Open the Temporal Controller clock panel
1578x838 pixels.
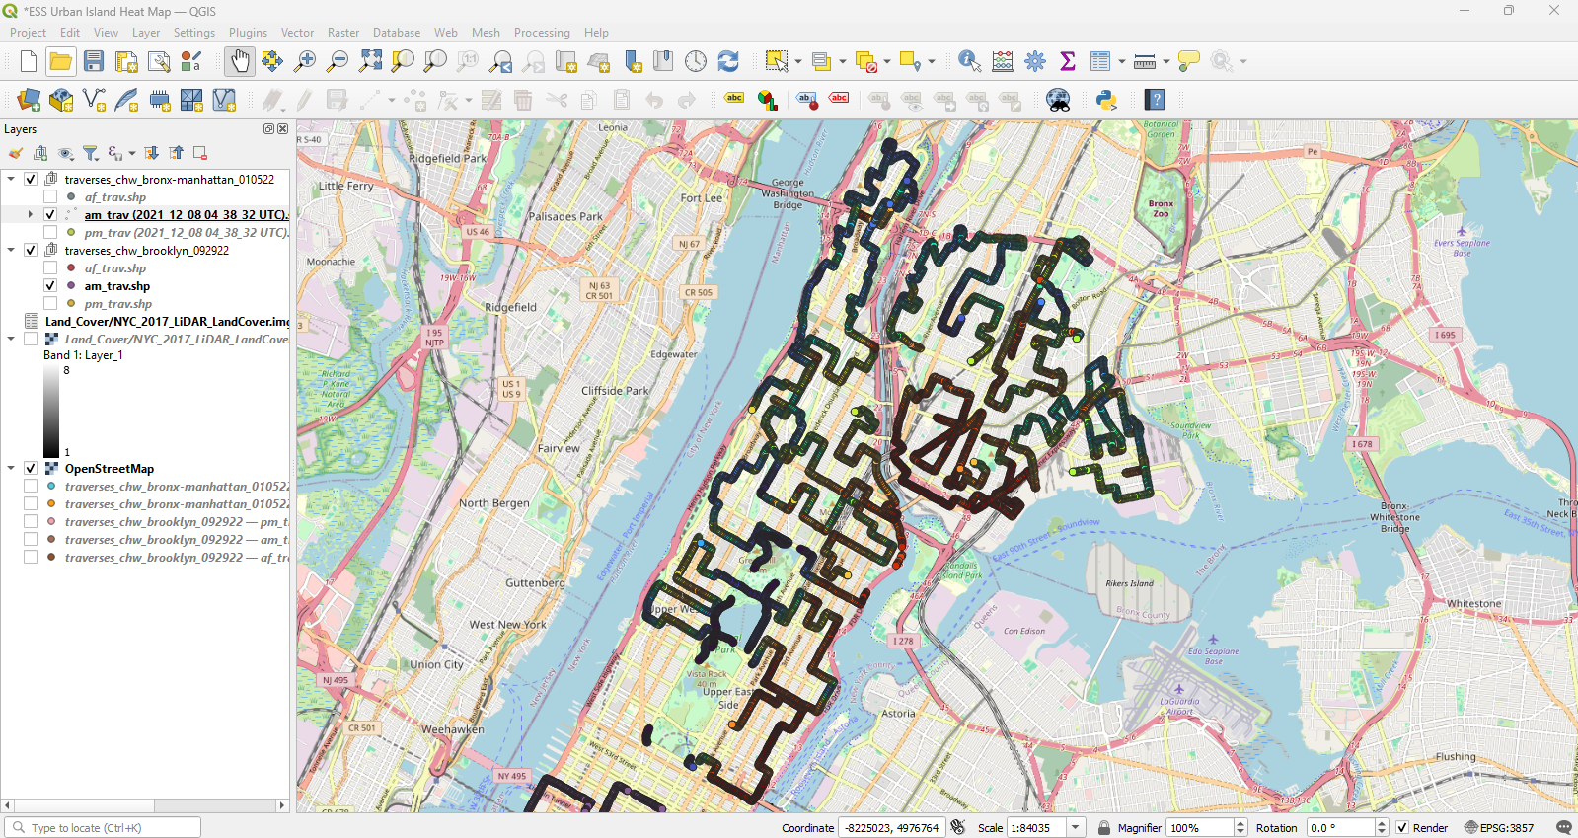(696, 61)
